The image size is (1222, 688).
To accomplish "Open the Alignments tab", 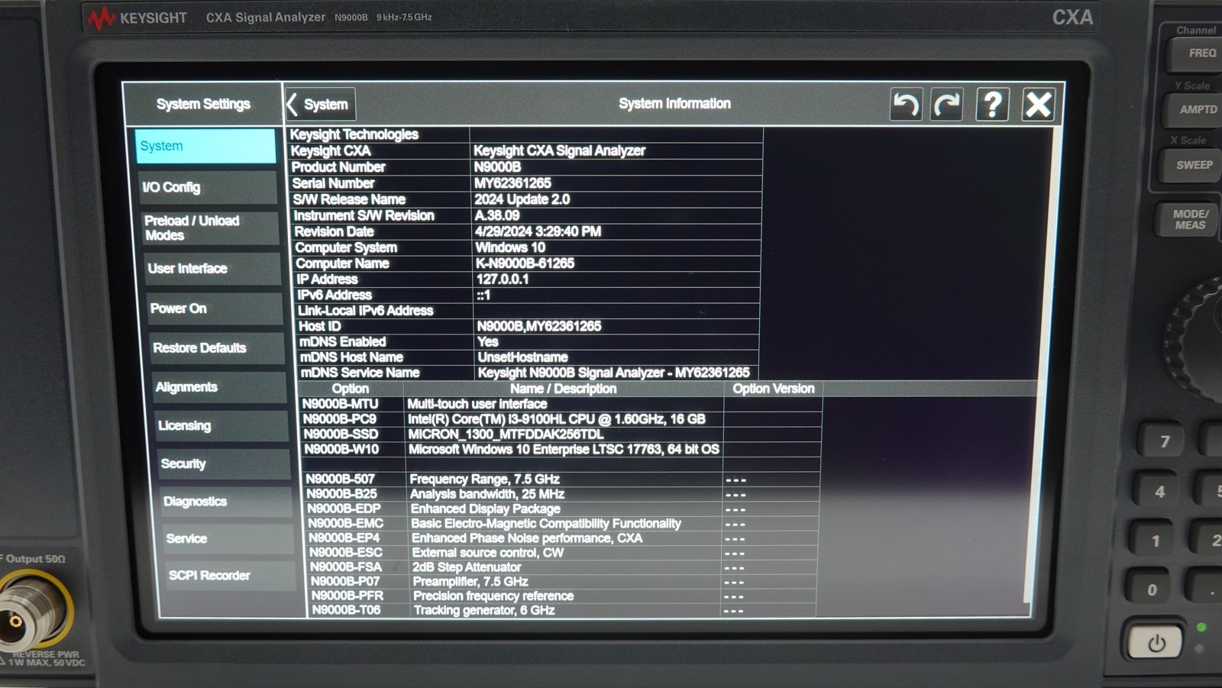I will 219,387.
